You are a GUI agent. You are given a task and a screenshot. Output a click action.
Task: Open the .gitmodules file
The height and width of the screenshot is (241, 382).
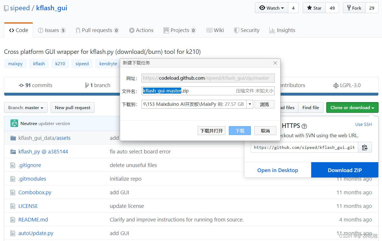(x=32, y=179)
